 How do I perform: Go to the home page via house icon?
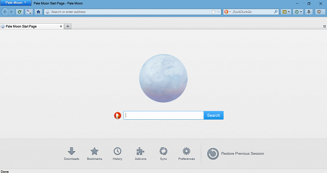[x=38, y=12]
